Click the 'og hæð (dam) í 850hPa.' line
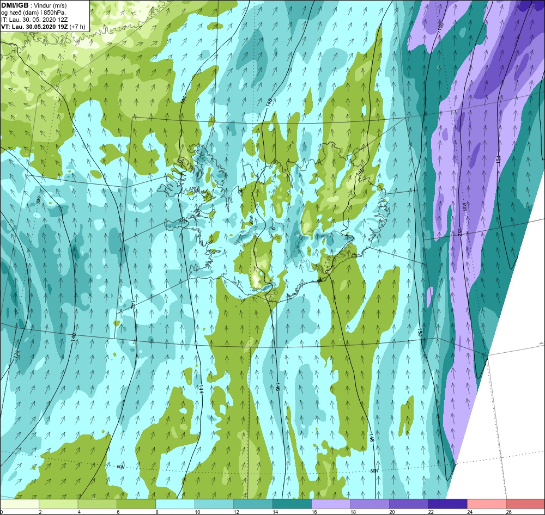 coord(33,13)
